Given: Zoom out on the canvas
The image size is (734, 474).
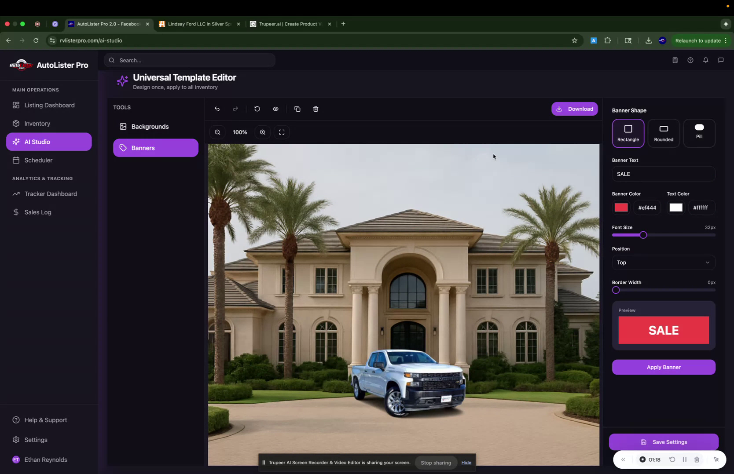Looking at the screenshot, I should pyautogui.click(x=217, y=132).
